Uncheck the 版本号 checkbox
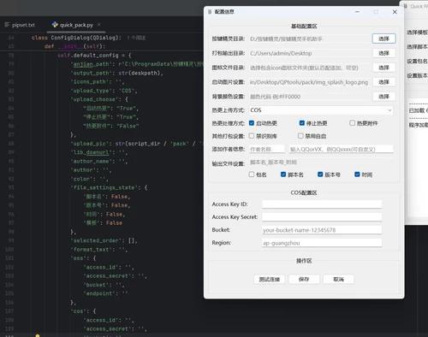Image resolution: width=428 pixels, height=337 pixels. coord(320,174)
